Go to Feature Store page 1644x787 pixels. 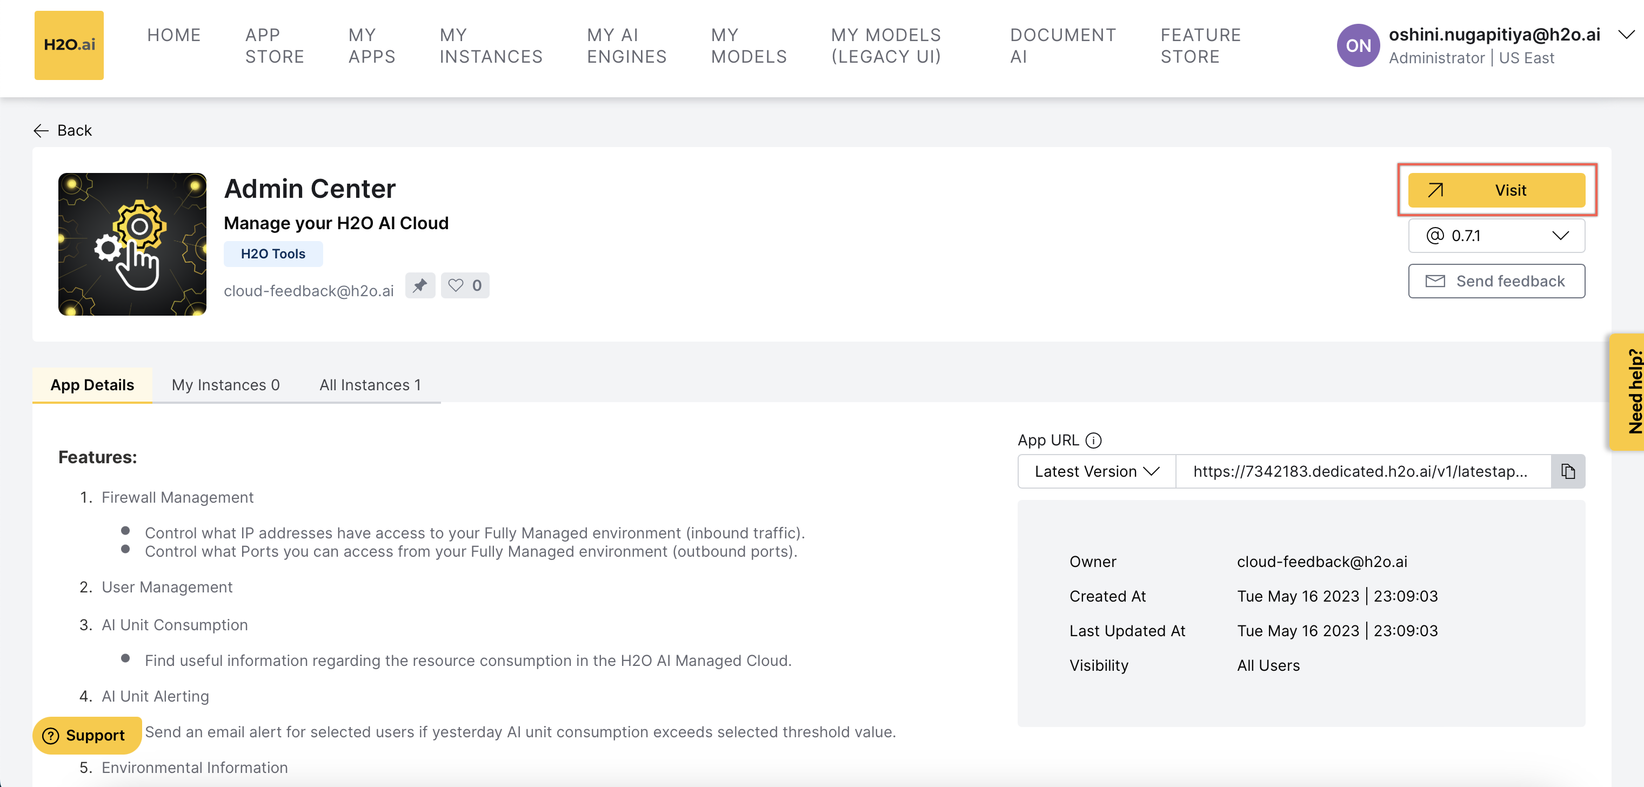1200,45
